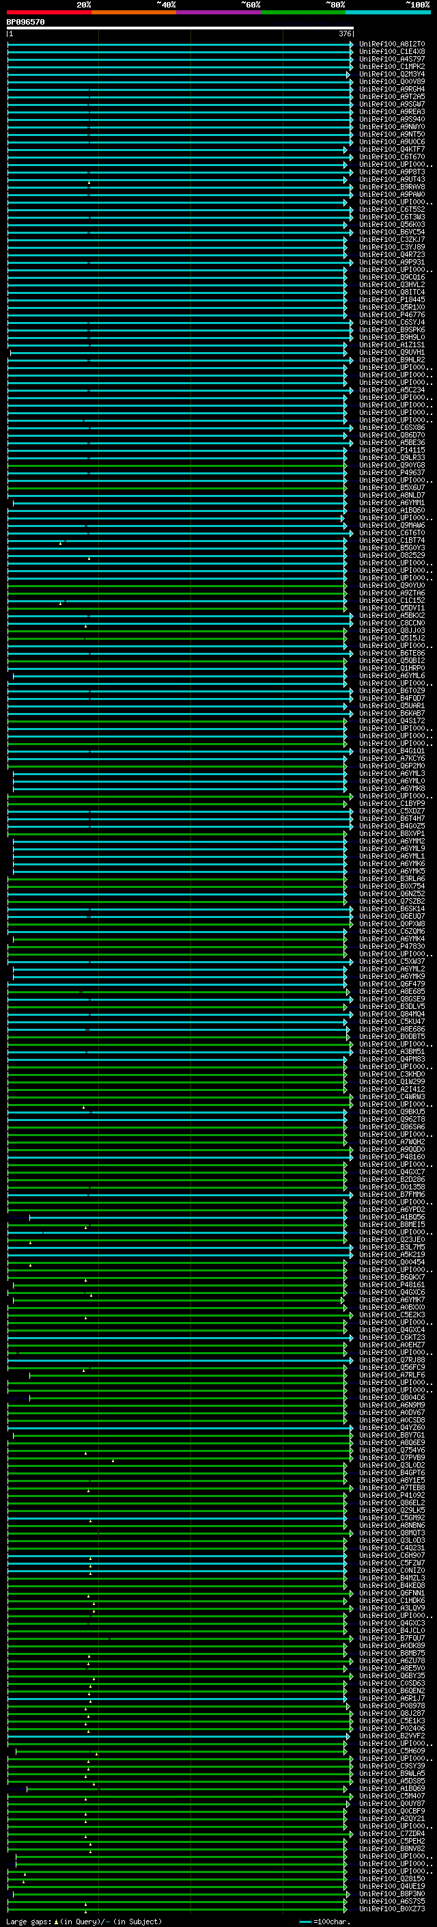The width and height of the screenshot is (437, 1927).
Task: Select the UniRef100_Q4YZ60 entry
Action: coord(391,1427)
